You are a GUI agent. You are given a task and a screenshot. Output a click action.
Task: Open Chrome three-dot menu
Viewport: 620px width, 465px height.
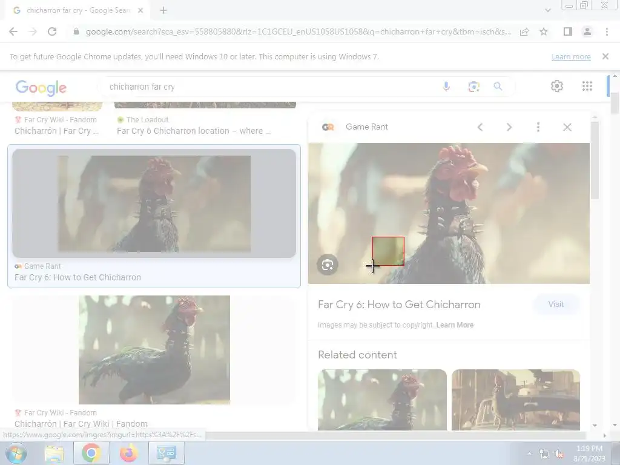point(607,31)
